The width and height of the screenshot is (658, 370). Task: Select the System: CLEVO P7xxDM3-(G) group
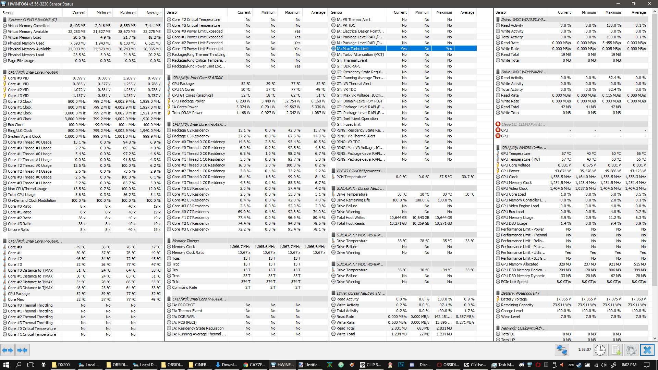[x=82, y=20]
